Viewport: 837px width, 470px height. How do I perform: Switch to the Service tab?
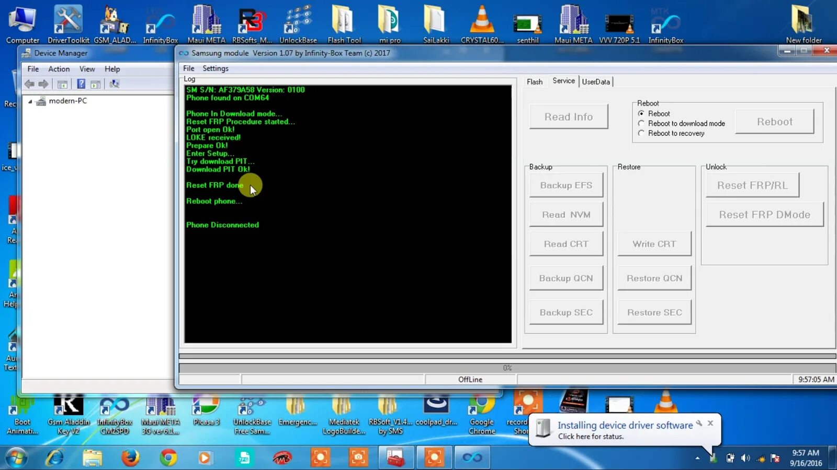click(x=563, y=81)
